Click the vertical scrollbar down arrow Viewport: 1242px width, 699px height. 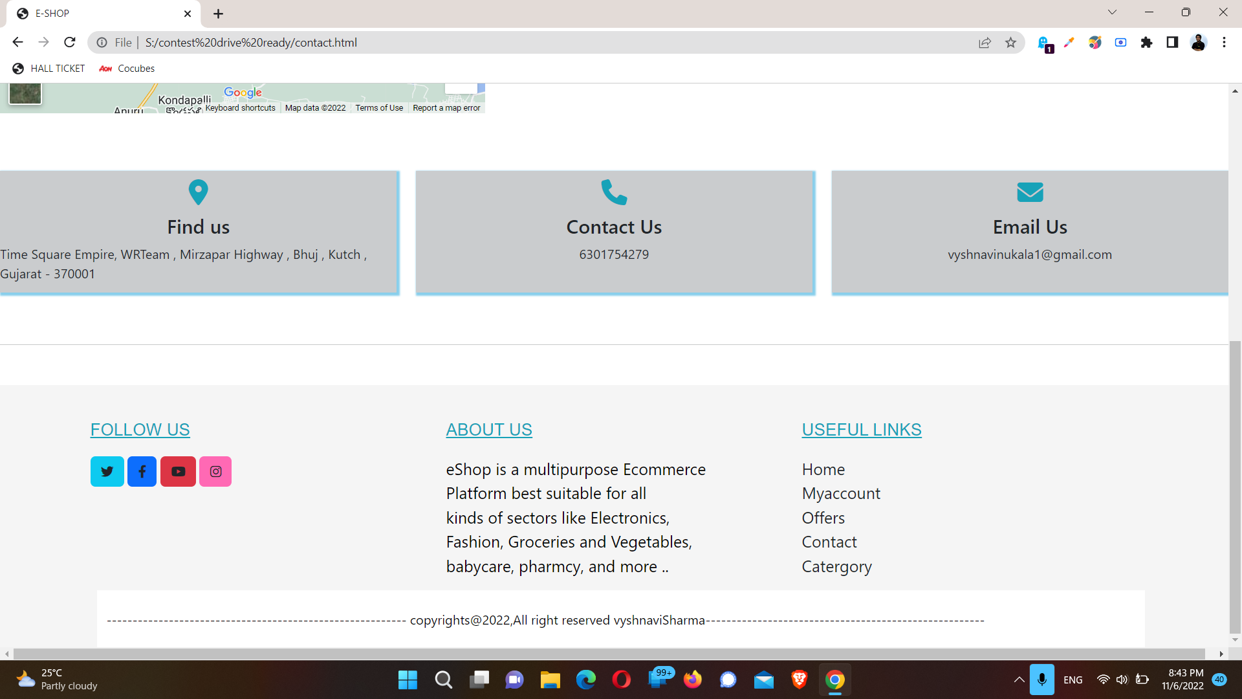(1236, 639)
